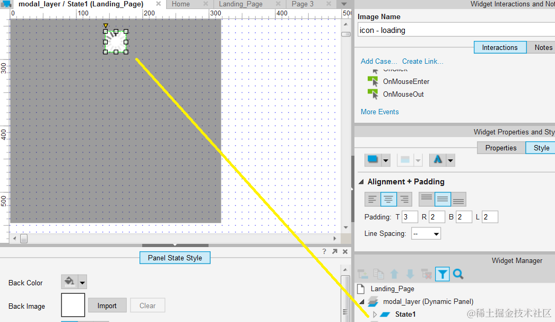Click the shadow style icon
The width and height of the screenshot is (555, 322).
click(372, 160)
